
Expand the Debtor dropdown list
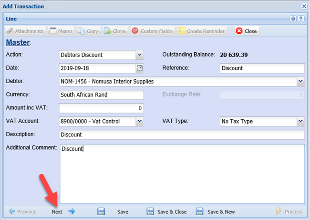pyautogui.click(x=300, y=82)
